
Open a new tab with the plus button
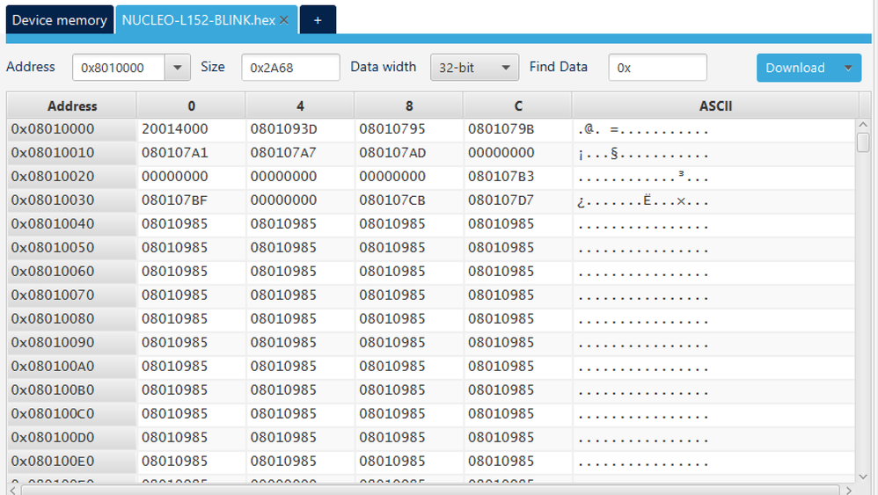click(x=318, y=20)
